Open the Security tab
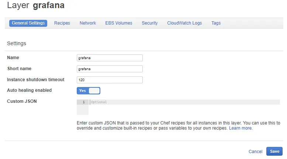 pos(150,23)
